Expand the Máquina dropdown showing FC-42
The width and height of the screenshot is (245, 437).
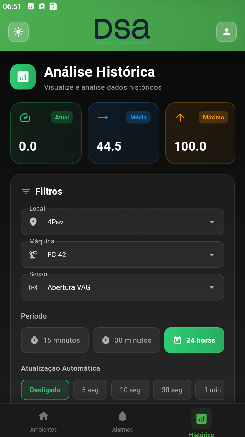pyautogui.click(x=122, y=255)
